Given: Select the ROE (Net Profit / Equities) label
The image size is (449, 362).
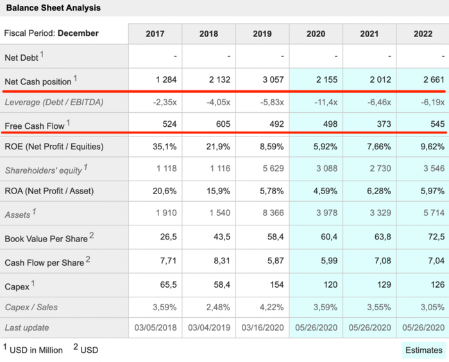Looking at the screenshot, I should coord(54,146).
